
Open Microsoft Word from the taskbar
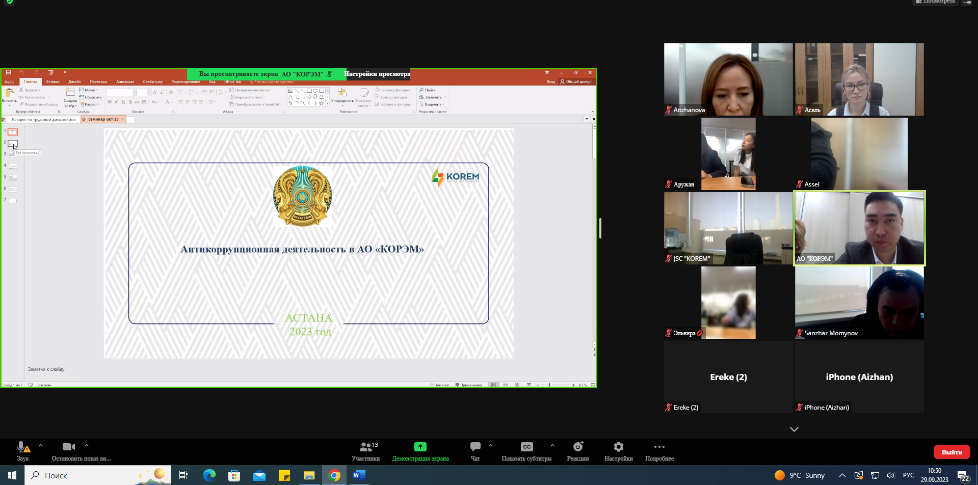tap(359, 475)
